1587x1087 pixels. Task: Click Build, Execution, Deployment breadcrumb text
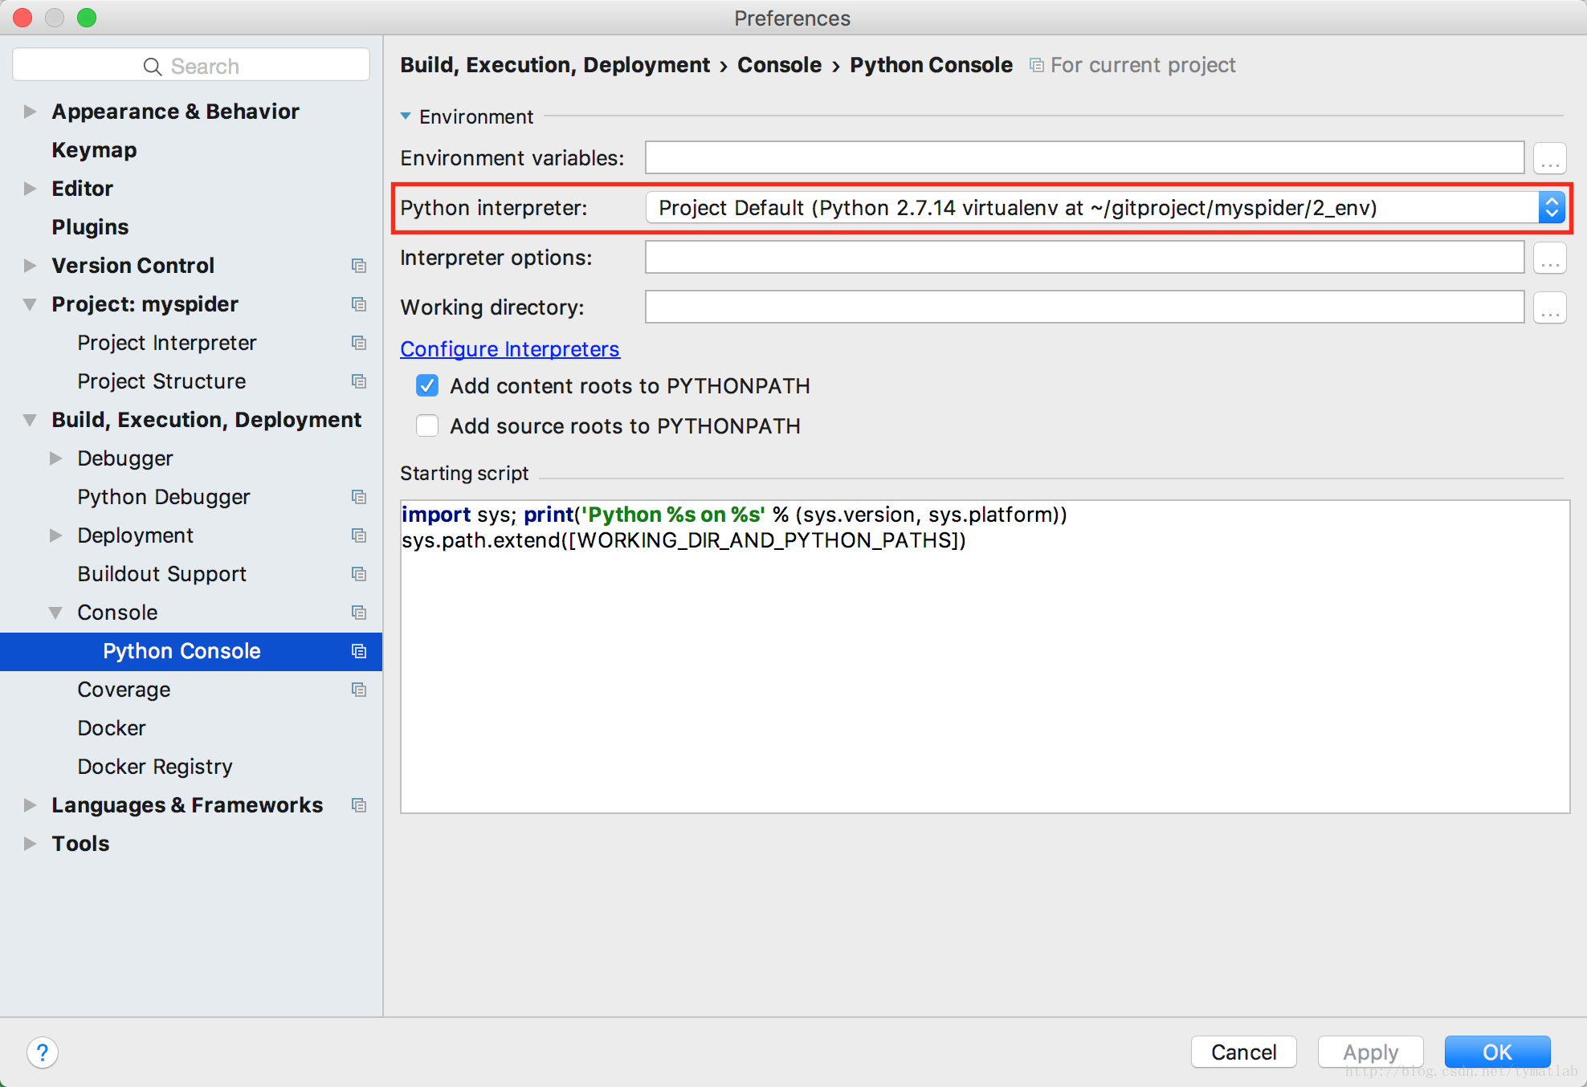pyautogui.click(x=555, y=65)
